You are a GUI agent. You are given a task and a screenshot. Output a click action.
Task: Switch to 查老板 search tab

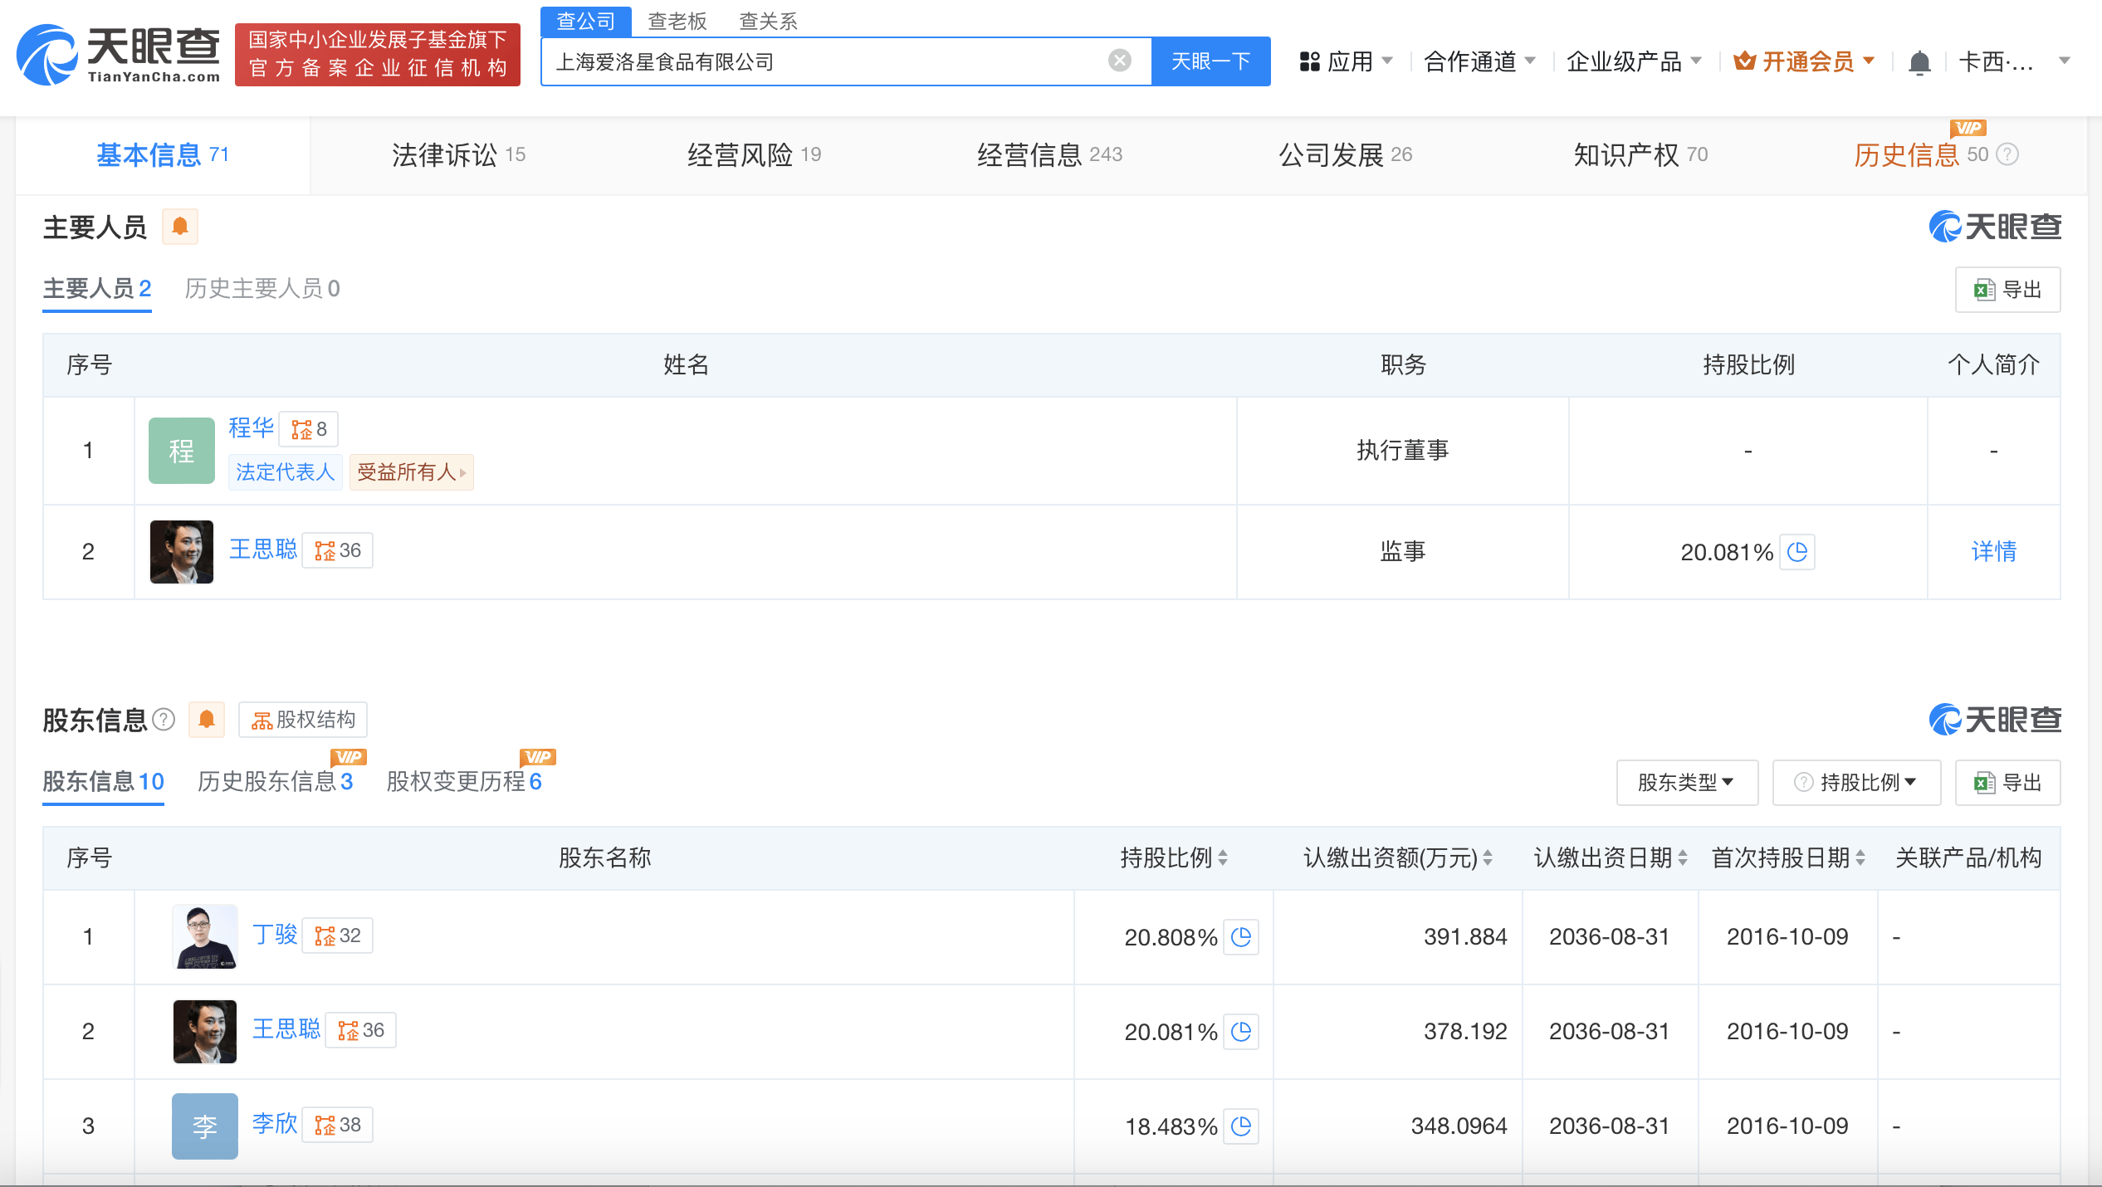(677, 21)
